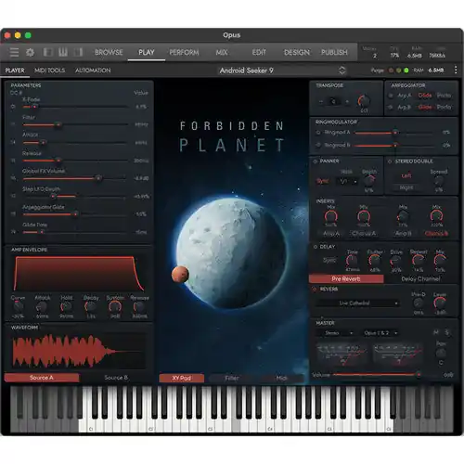Open the reverb preset dropdown
The height and width of the screenshot is (464, 464).
tap(357, 303)
